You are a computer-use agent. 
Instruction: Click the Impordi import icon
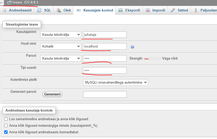pos(148,10)
